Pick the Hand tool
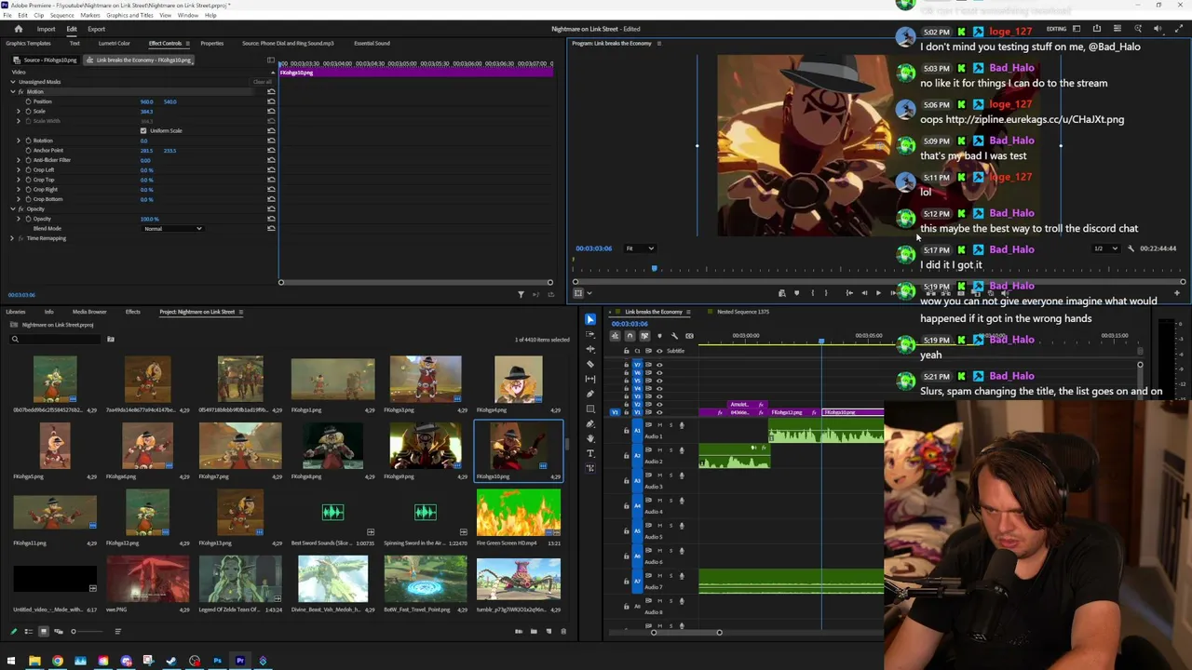 pyautogui.click(x=590, y=438)
